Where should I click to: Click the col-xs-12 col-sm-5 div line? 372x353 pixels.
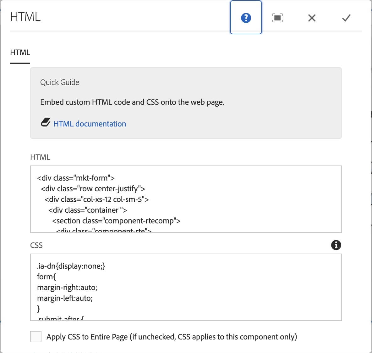tap(96, 199)
